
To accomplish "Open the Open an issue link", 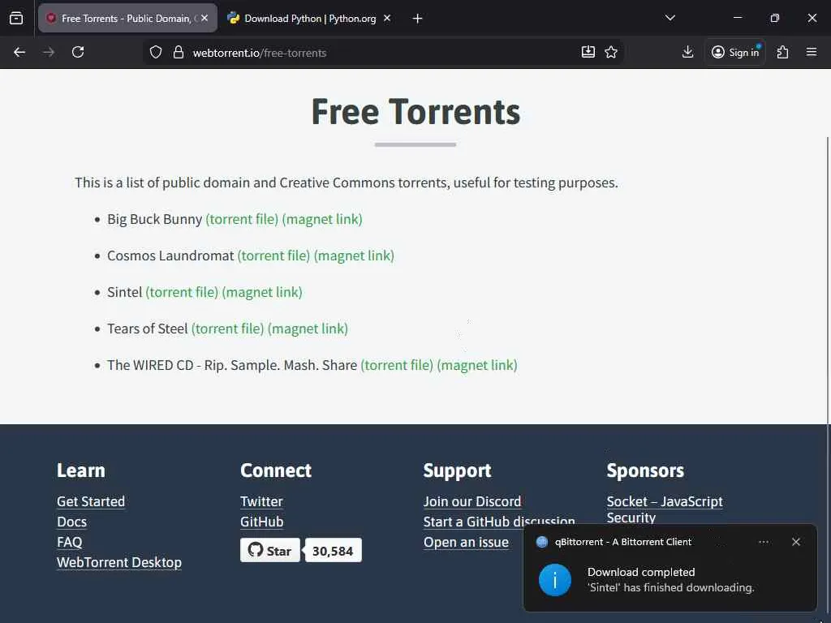I will pos(466,542).
